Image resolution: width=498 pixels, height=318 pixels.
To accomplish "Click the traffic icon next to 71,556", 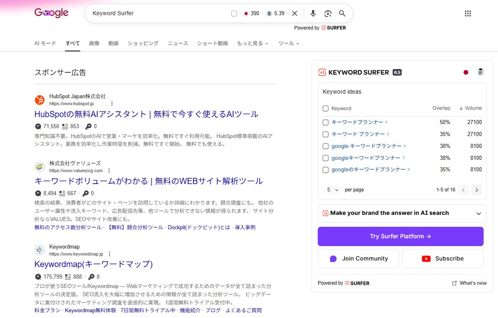I will (x=38, y=126).
